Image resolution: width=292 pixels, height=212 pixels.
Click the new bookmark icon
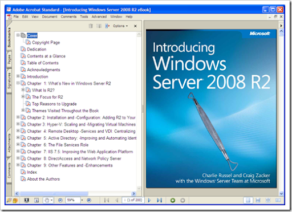99,26
